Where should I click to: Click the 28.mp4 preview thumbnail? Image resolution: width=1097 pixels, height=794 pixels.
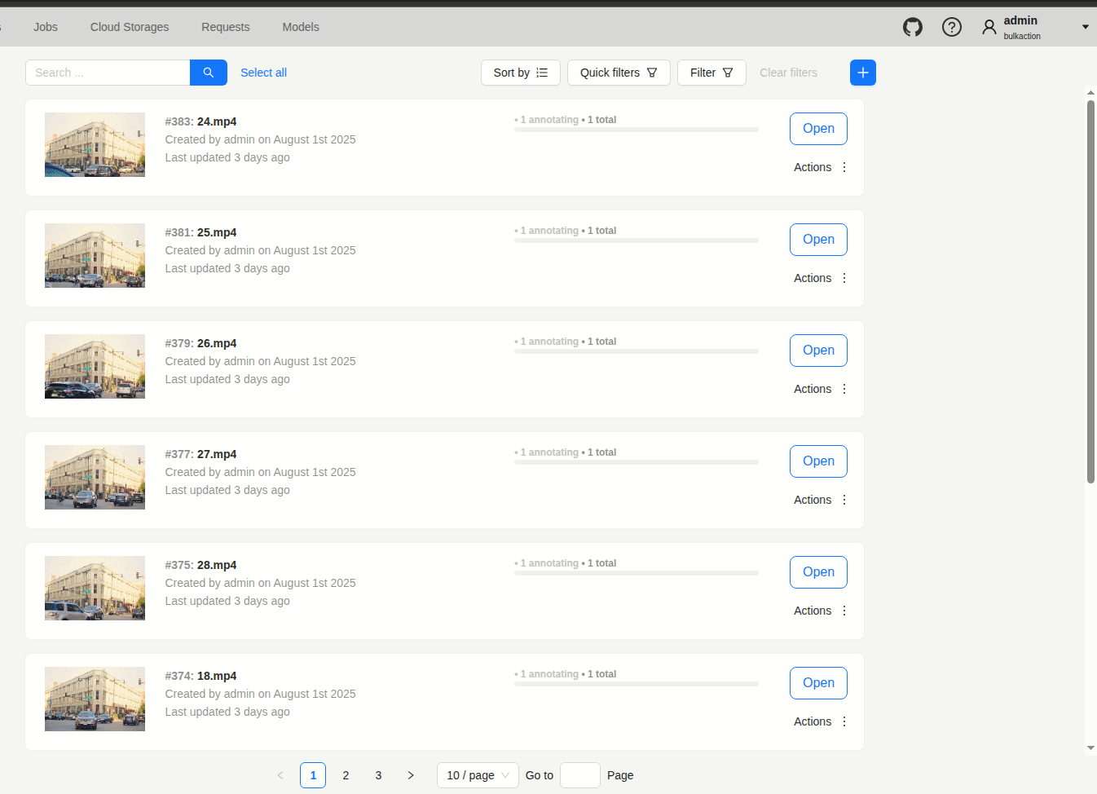click(95, 588)
